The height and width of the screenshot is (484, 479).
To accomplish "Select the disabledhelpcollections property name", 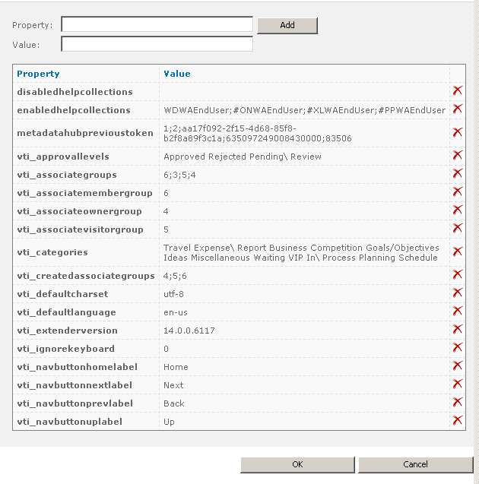I will click(x=75, y=92).
